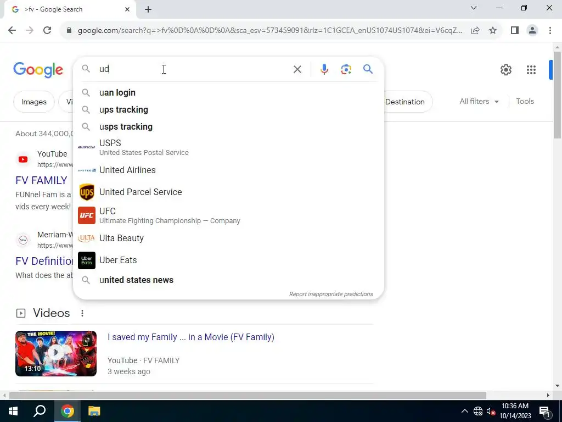The height and width of the screenshot is (422, 562).
Task: Open Google quick settings gear
Action: pos(505,70)
